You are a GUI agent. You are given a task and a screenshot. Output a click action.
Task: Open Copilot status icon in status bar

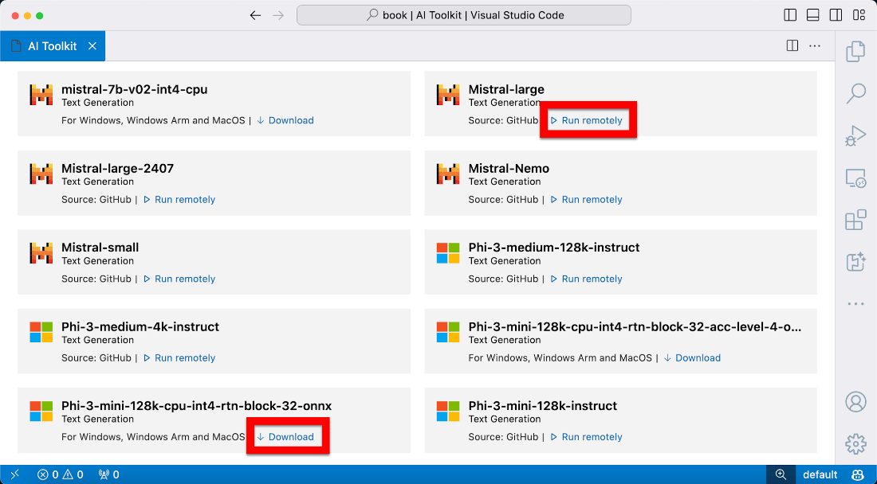[x=857, y=474]
